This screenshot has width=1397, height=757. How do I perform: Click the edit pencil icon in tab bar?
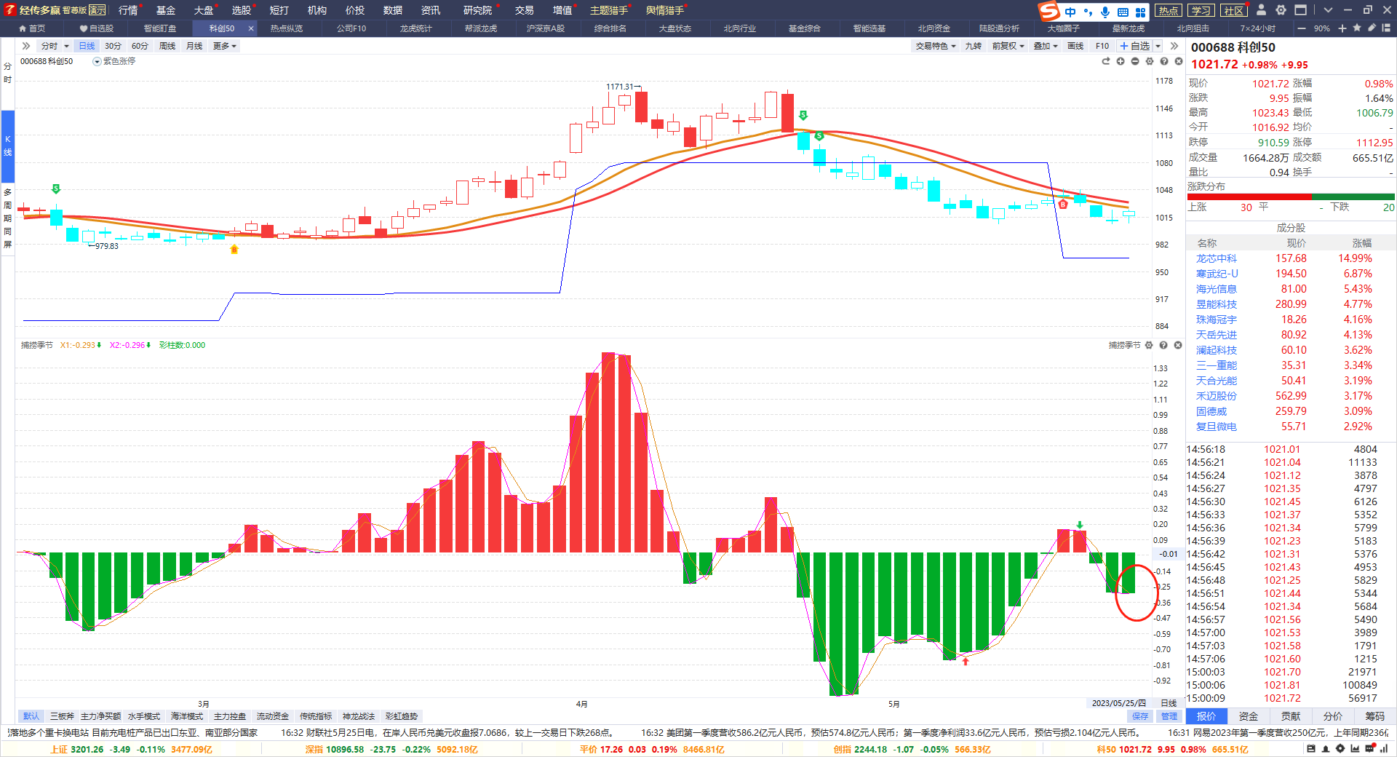(x=1372, y=28)
